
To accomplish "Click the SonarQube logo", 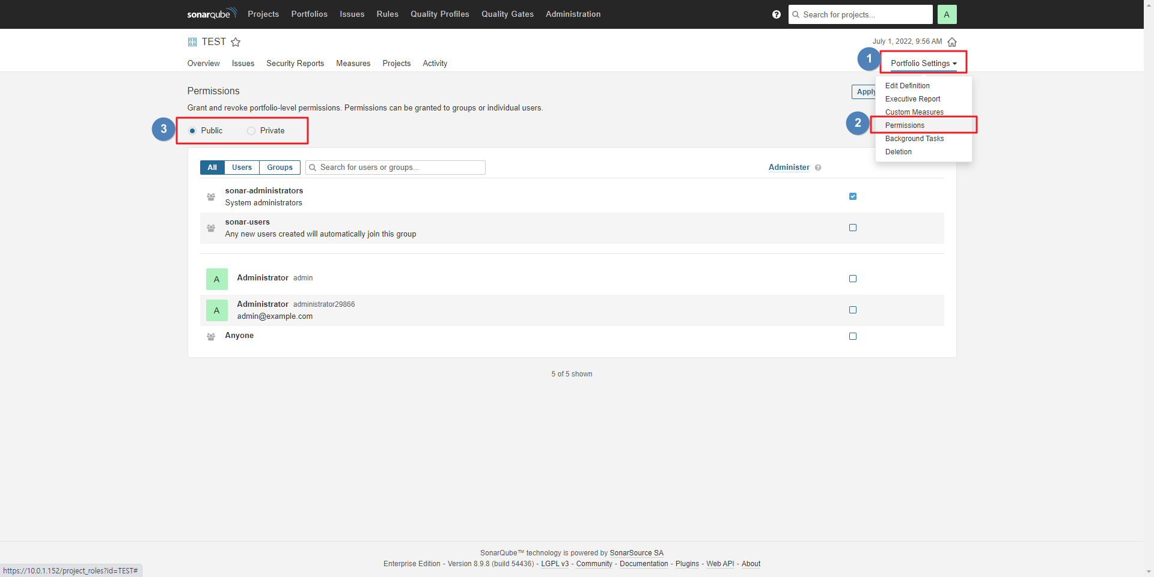I will point(212,14).
